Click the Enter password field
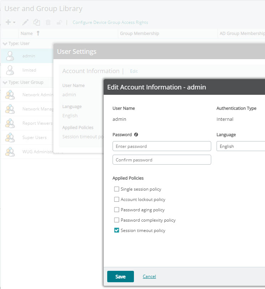Image resolution: width=265 pixels, height=289 pixels. coord(162,146)
